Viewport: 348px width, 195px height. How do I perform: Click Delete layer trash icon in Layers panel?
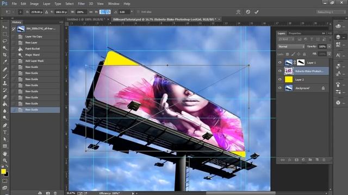[x=324, y=160]
